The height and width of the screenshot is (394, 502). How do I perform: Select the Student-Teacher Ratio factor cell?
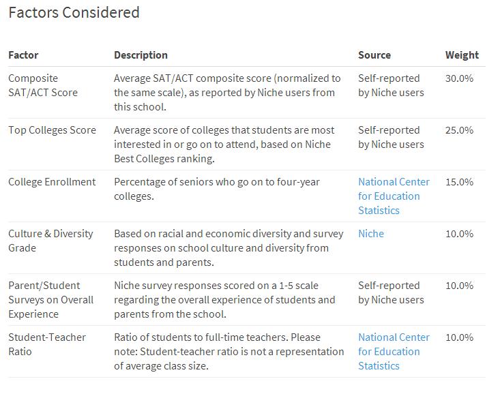coord(47,344)
